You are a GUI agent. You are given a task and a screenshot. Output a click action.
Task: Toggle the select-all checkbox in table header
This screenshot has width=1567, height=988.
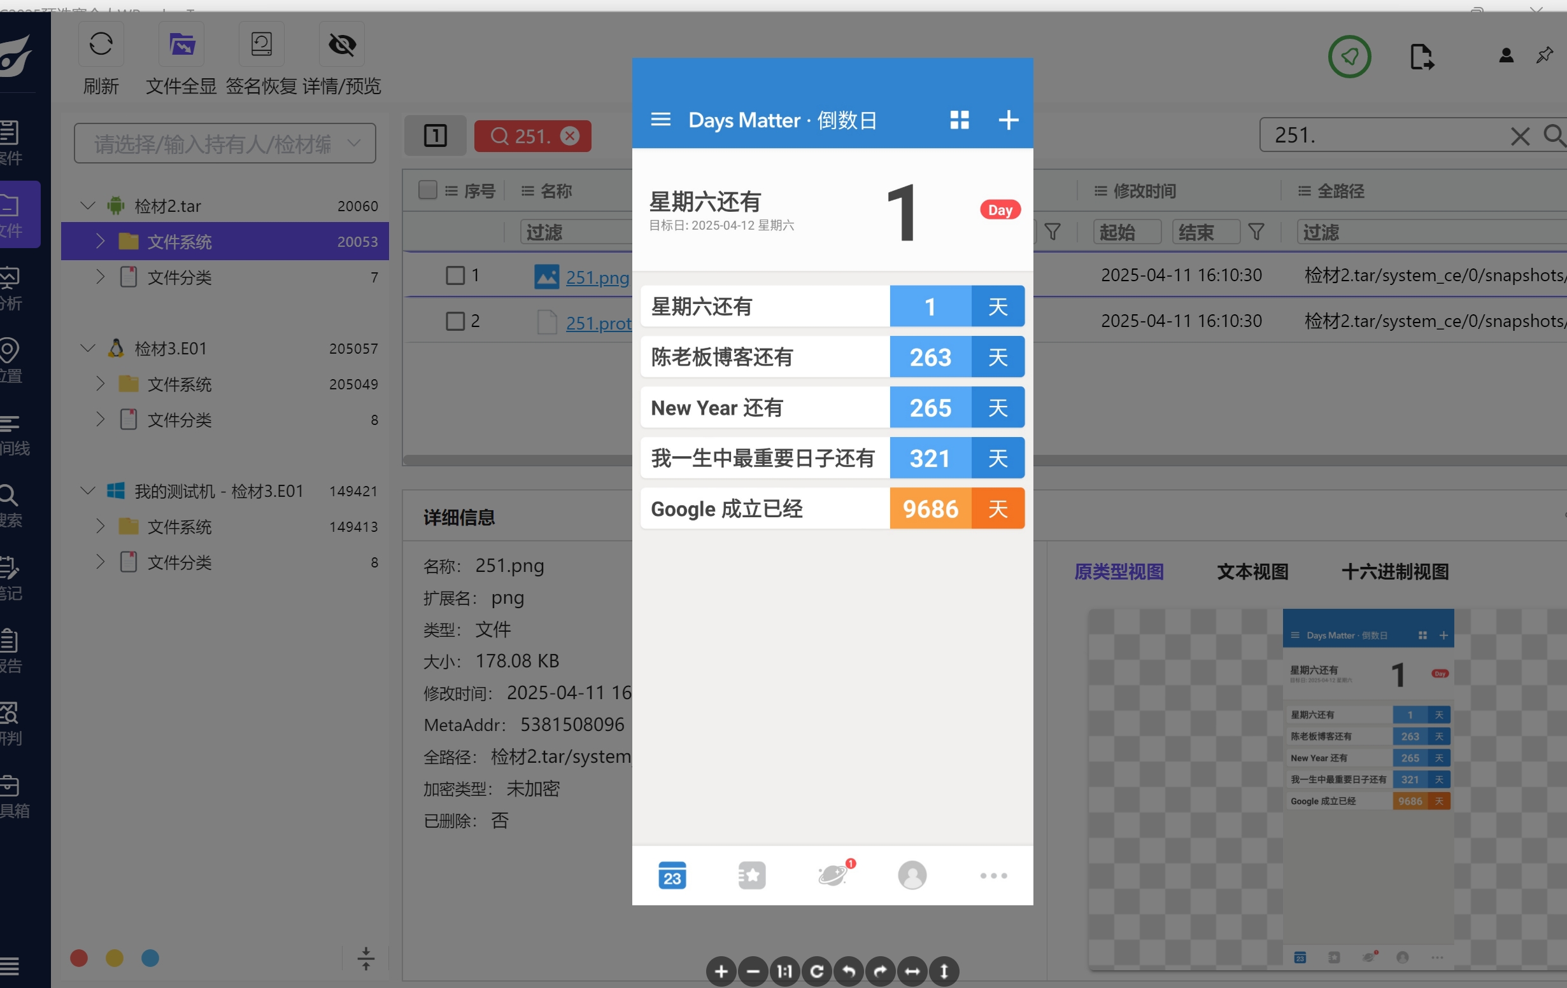pyautogui.click(x=427, y=190)
